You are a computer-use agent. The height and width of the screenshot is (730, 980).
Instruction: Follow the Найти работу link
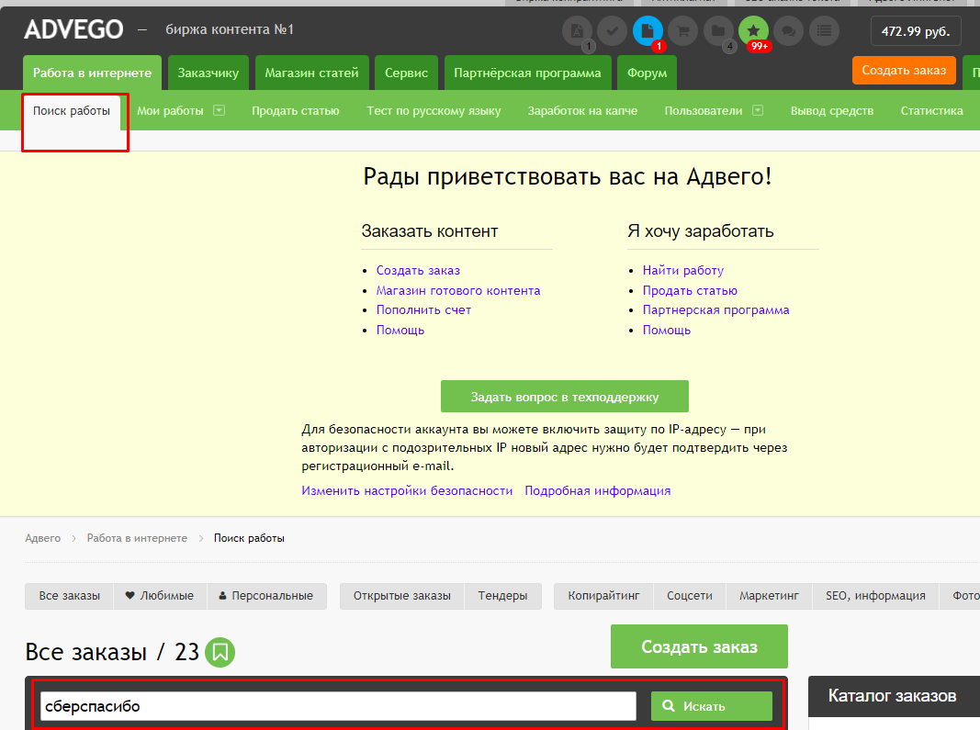pyautogui.click(x=683, y=271)
